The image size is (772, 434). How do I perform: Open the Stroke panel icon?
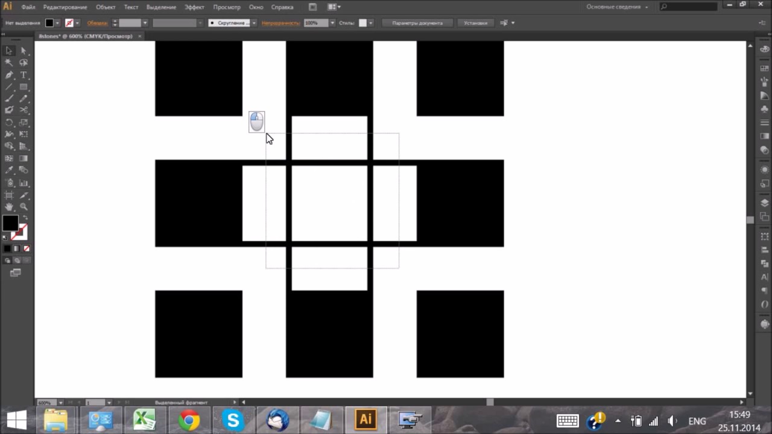click(765, 122)
